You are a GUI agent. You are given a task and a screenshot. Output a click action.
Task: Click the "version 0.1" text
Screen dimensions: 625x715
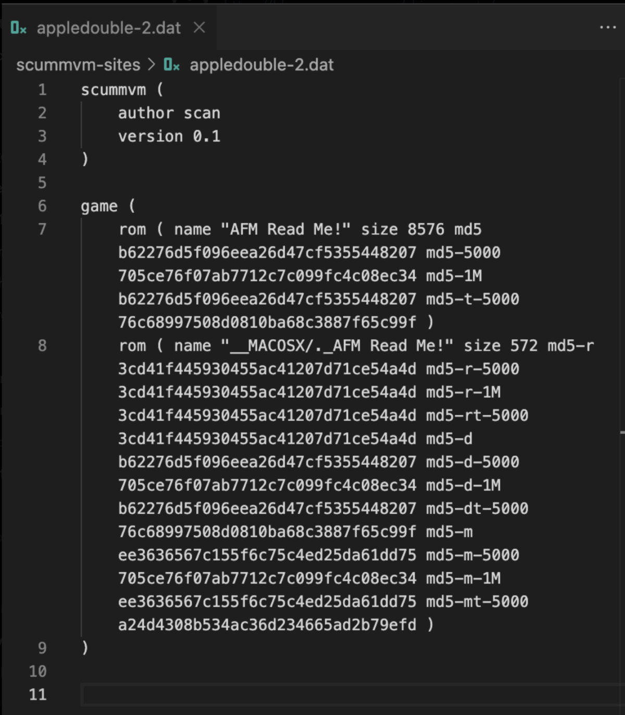click(x=169, y=137)
